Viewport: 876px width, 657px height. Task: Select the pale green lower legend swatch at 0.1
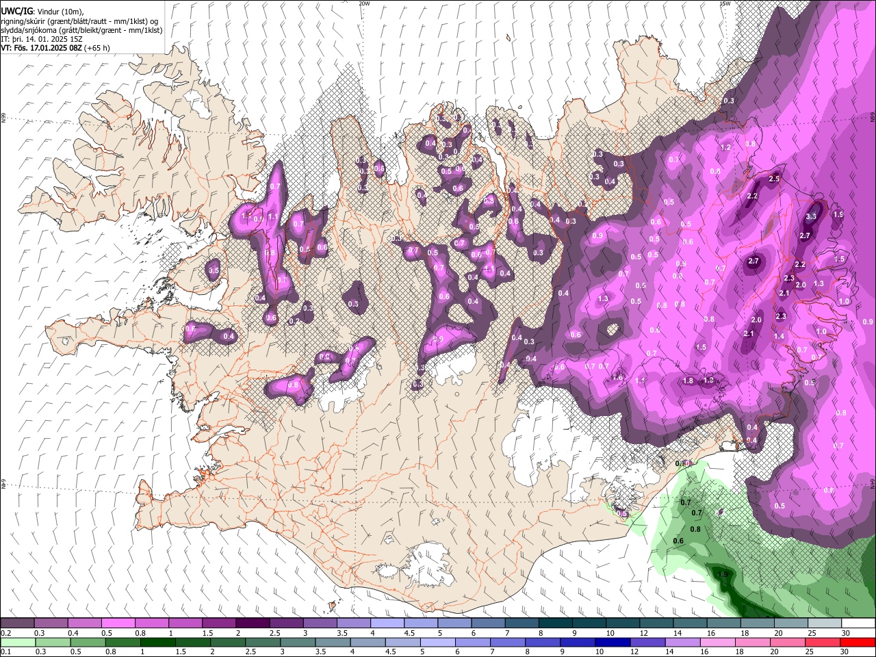(18, 643)
